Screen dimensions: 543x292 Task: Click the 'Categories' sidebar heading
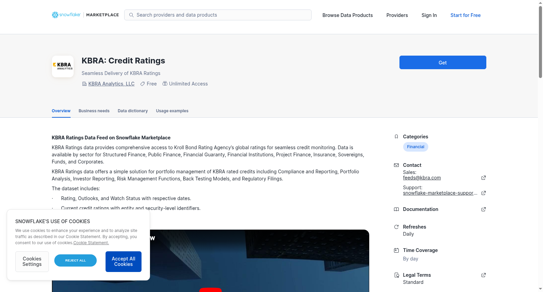point(415,137)
